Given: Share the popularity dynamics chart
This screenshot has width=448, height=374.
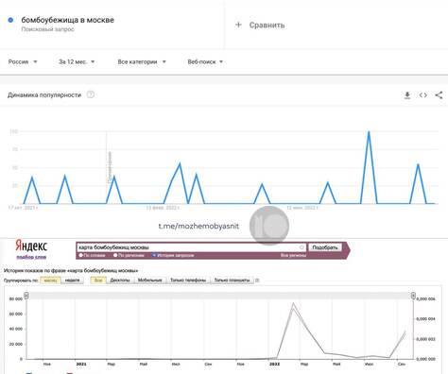Looking at the screenshot, I should pos(439,95).
